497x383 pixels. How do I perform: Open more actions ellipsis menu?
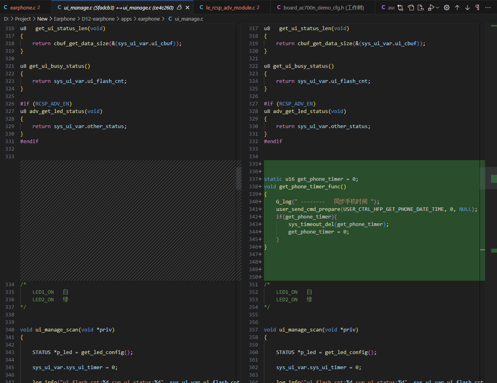(x=488, y=8)
